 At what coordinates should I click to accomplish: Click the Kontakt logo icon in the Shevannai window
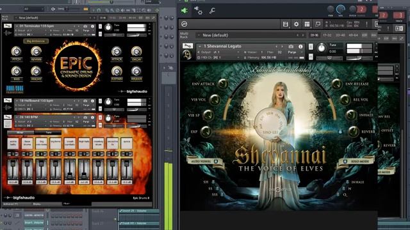(x=184, y=24)
